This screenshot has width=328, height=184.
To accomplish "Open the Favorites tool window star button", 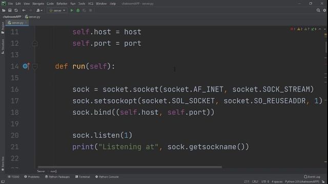I will (x=3, y=164).
